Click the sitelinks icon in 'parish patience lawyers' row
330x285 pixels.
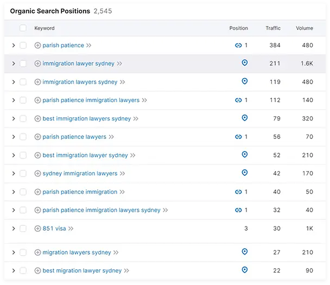[x=238, y=137]
